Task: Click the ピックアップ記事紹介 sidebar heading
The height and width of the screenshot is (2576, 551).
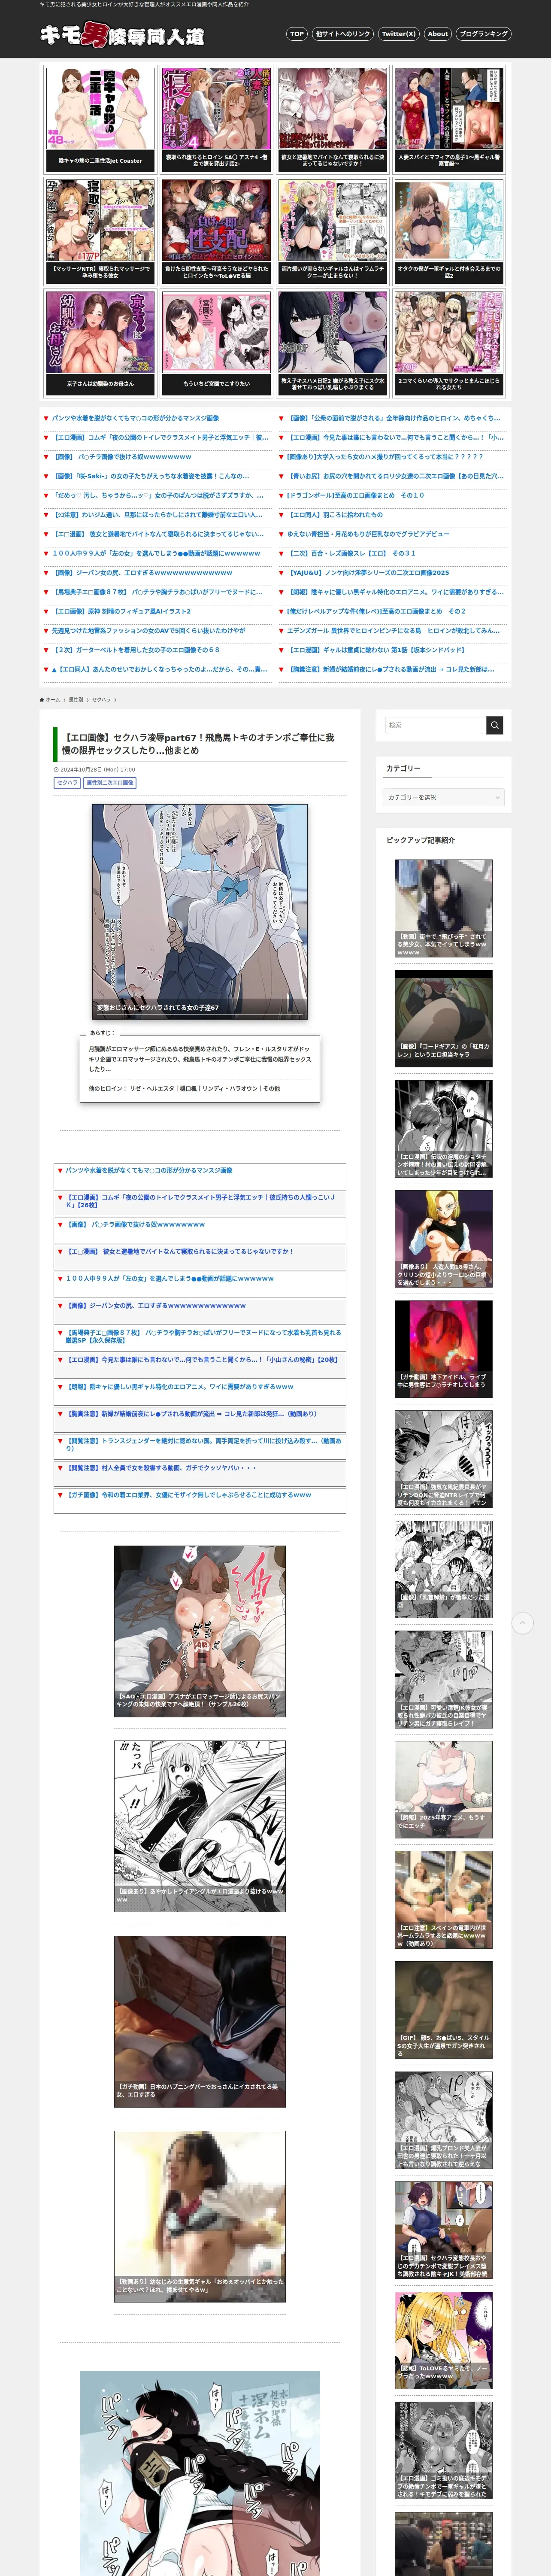Action: click(x=420, y=840)
